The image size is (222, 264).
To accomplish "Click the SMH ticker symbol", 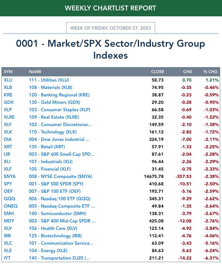I will pyautogui.click(x=9, y=213).
